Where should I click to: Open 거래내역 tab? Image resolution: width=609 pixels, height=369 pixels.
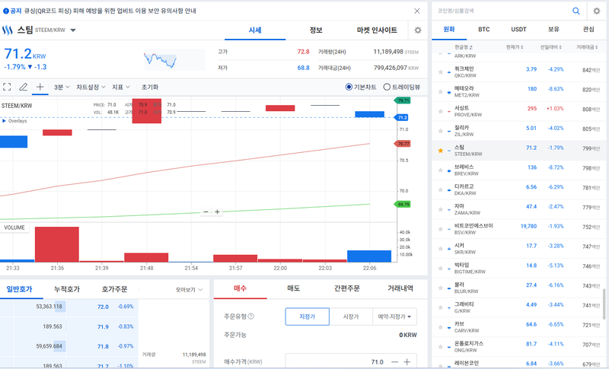click(x=400, y=288)
